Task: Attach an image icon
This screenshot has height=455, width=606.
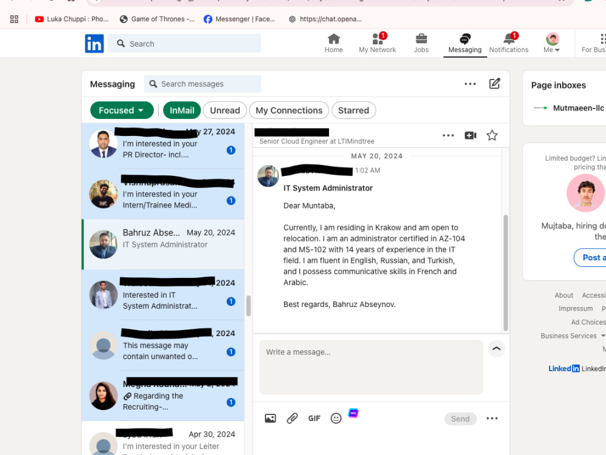Action: click(270, 418)
